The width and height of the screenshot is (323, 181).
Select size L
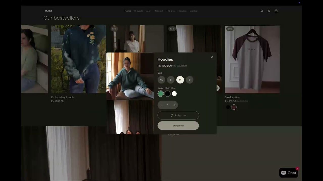171,80
